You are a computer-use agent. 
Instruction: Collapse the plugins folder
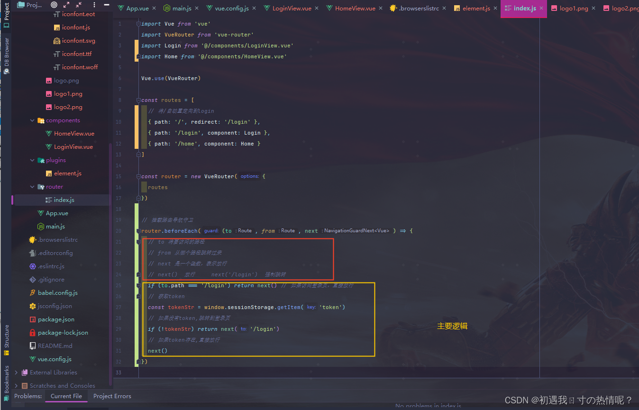[x=32, y=160]
